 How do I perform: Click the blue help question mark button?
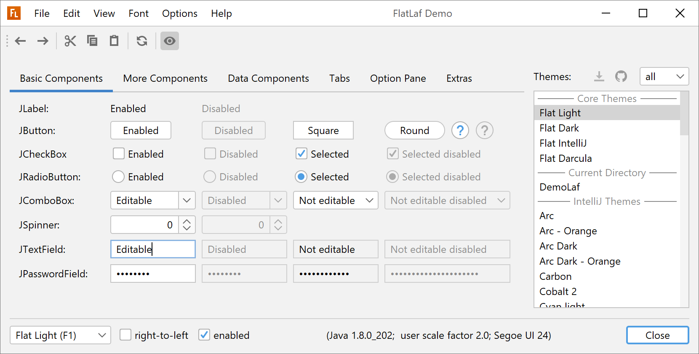pos(460,131)
